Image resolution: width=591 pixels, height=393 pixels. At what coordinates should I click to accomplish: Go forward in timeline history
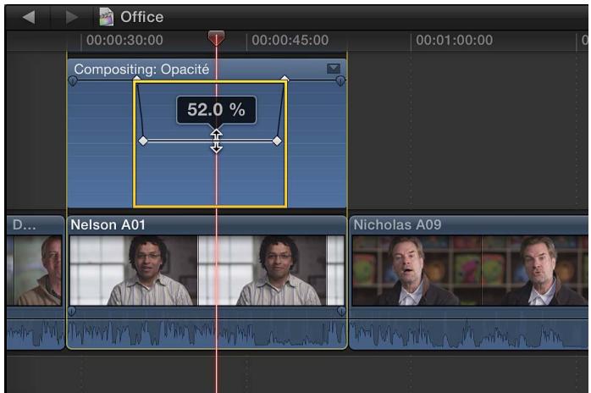(x=72, y=17)
